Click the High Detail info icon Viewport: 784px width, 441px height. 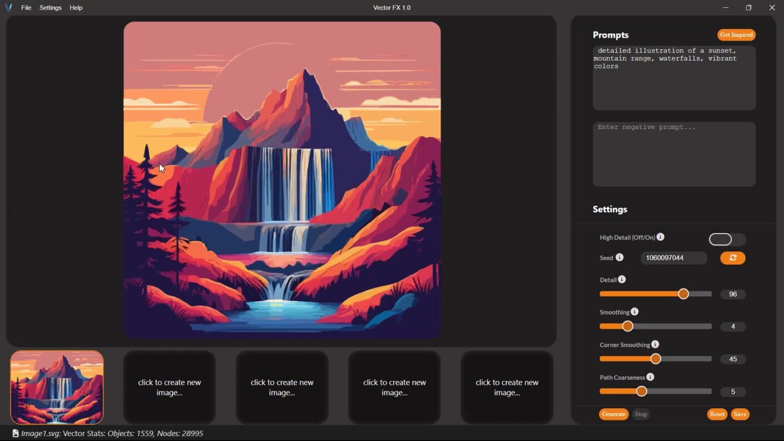660,237
